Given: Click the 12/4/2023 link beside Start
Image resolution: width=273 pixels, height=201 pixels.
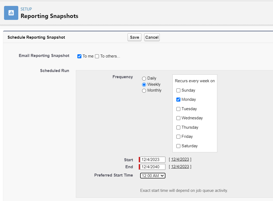Looking at the screenshot, I should click(x=180, y=160).
